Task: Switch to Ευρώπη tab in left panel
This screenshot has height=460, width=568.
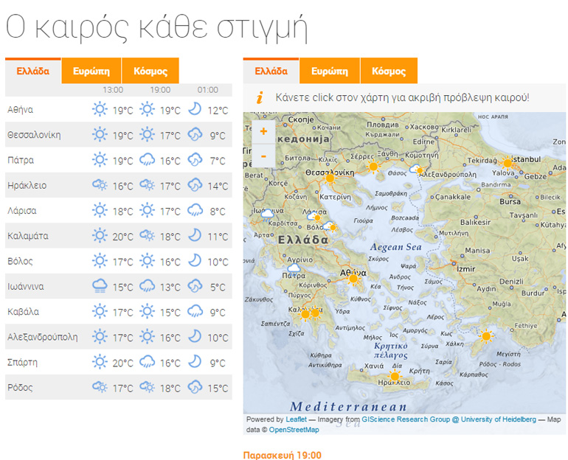Action: (91, 72)
